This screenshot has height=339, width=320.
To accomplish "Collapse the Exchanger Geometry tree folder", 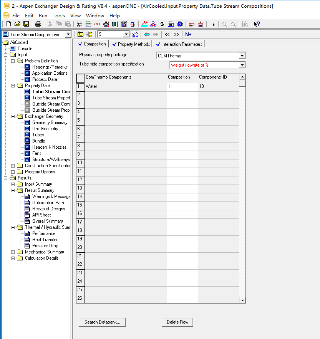I will tap(13, 116).
